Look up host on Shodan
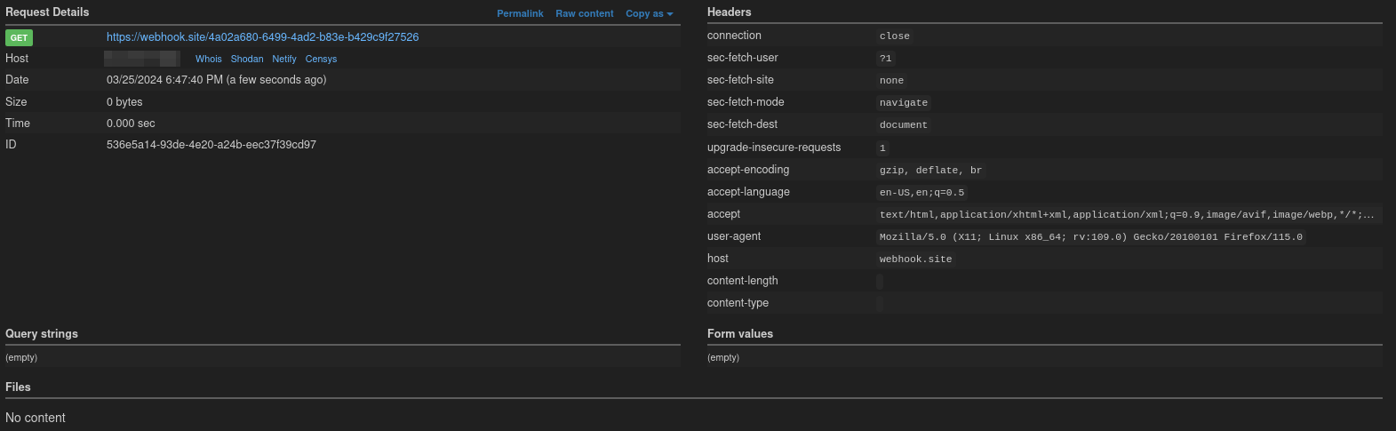 pyautogui.click(x=247, y=59)
